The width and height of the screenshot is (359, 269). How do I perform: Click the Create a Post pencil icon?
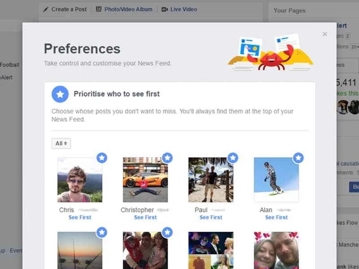click(45, 9)
